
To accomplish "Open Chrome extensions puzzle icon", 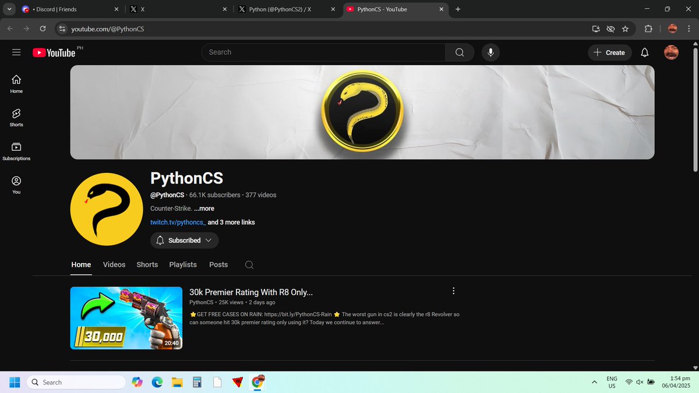I will click(648, 29).
